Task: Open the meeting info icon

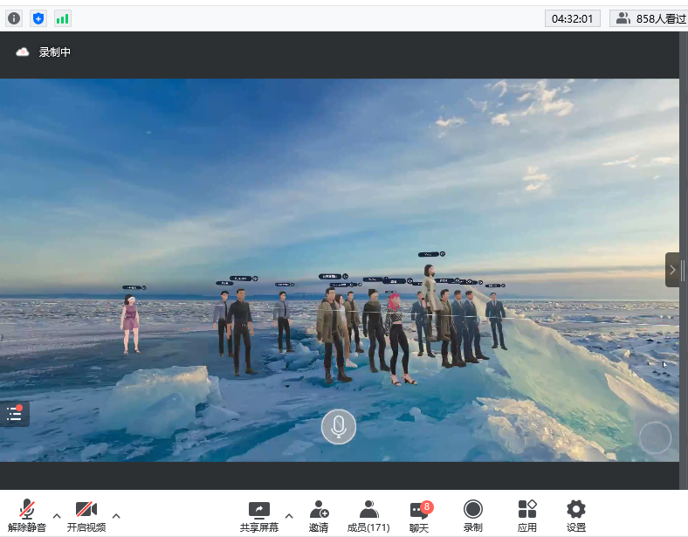Action: pos(14,18)
